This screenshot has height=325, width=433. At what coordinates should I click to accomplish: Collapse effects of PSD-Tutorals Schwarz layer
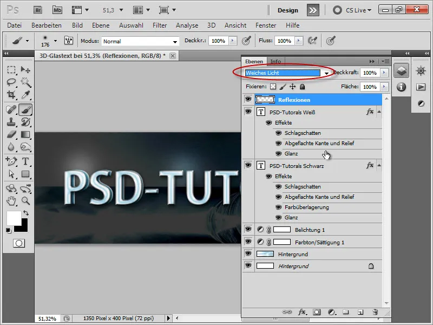(x=379, y=166)
